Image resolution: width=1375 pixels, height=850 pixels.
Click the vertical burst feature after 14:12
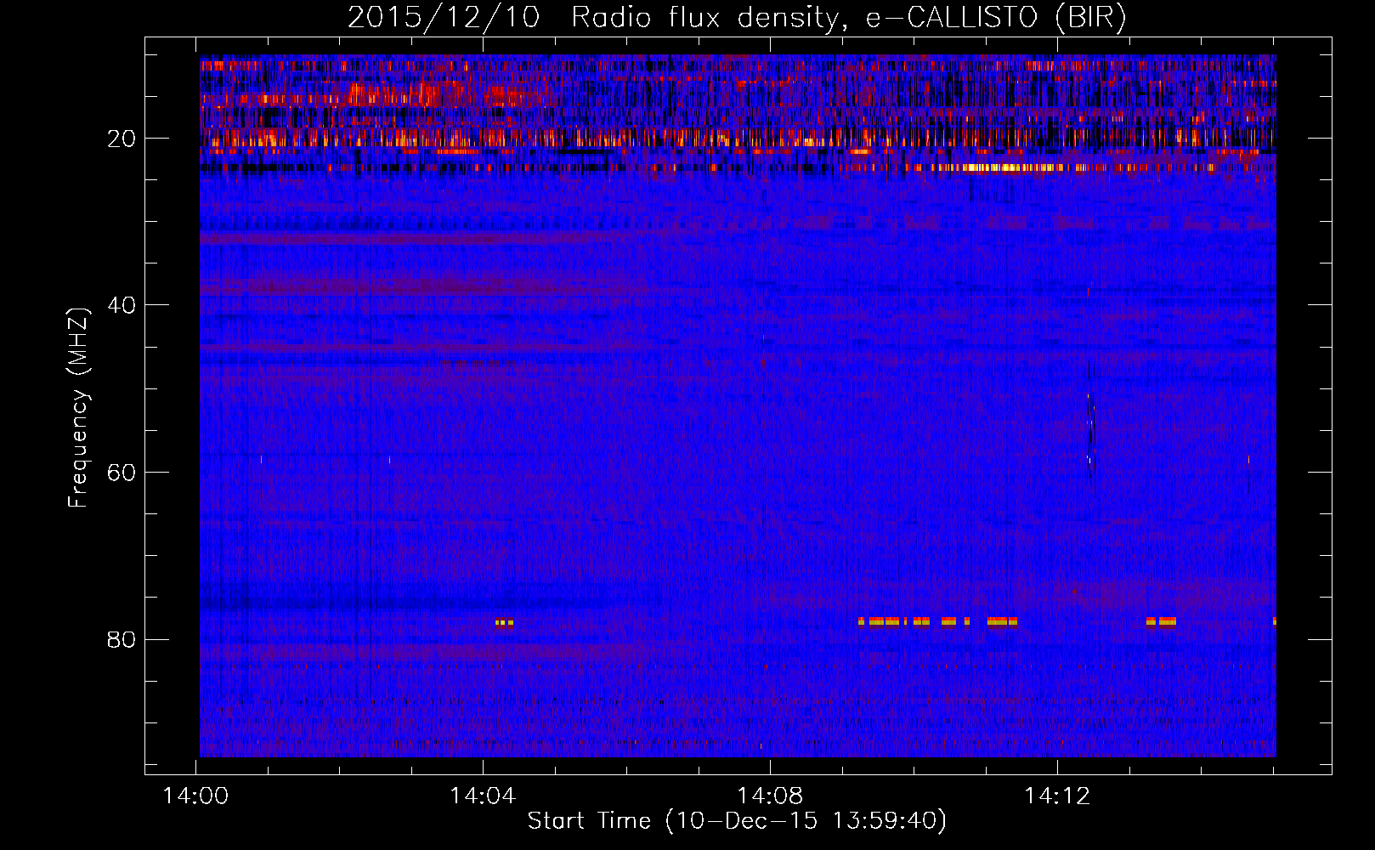pos(1091,435)
